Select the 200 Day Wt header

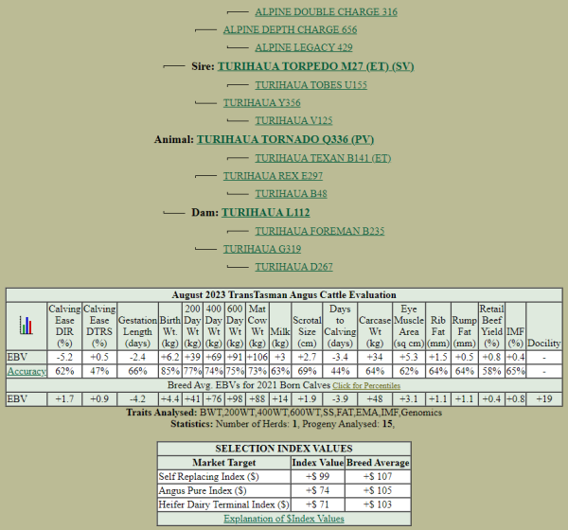(192, 326)
